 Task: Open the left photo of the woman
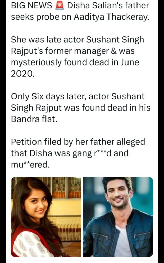46,217
